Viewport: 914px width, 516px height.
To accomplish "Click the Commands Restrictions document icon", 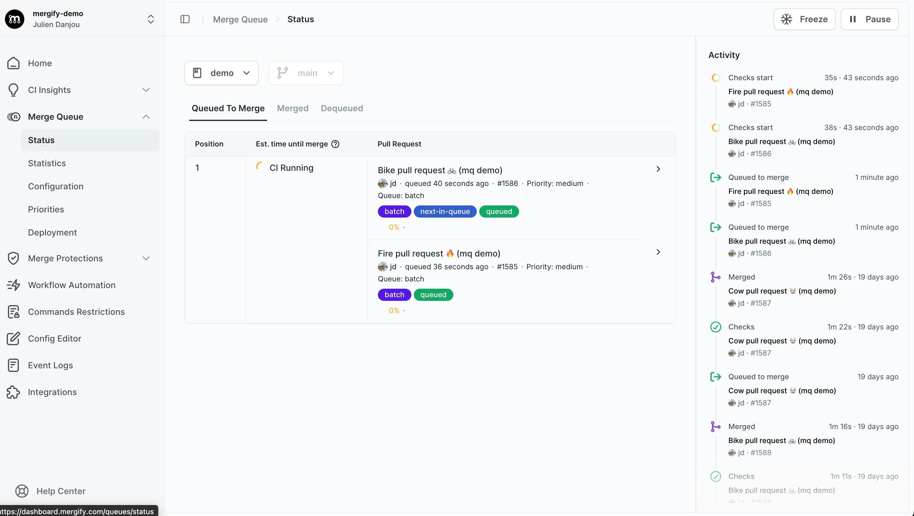I will [13, 311].
